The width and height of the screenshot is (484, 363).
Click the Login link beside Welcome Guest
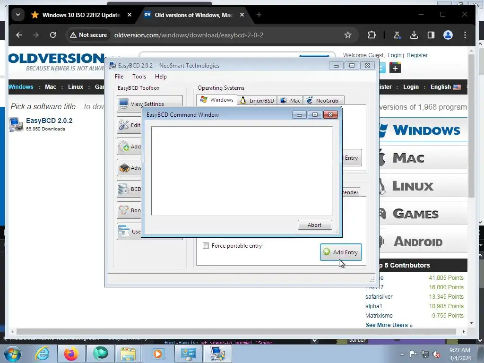click(x=395, y=55)
